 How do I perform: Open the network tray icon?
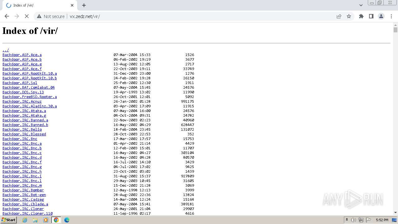coord(361,220)
